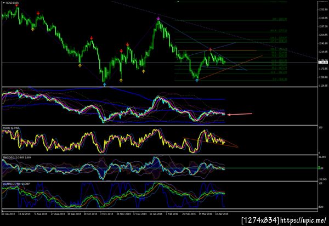The image size is (329, 226).
Task: Select the magenta down arrow at January 2015 peak
Action: tap(158, 19)
